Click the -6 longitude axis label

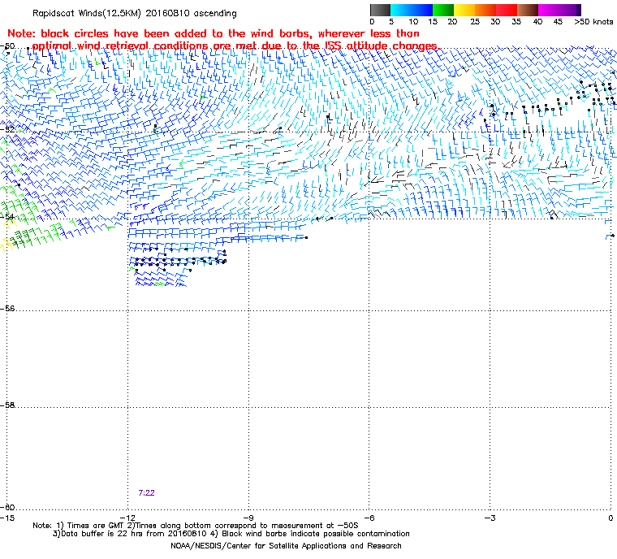point(369,518)
